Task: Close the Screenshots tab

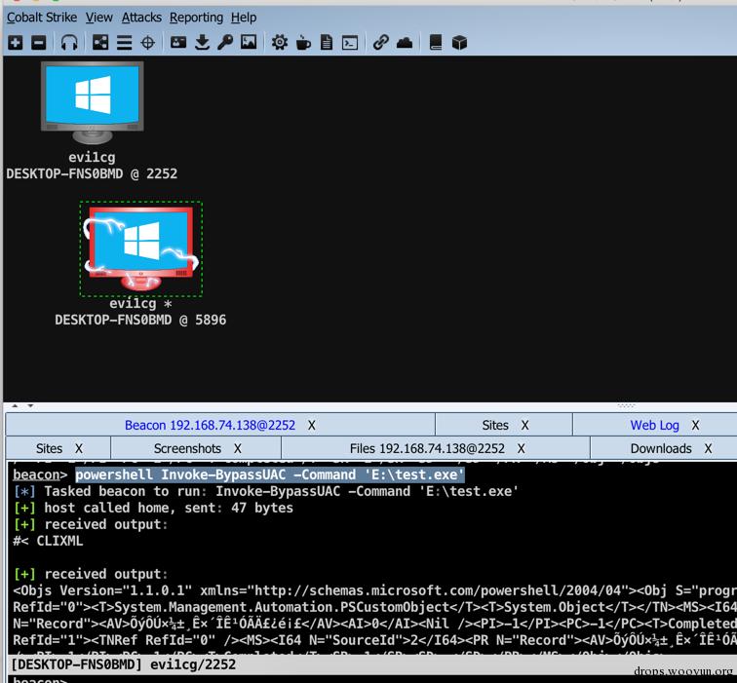Action: click(x=238, y=448)
